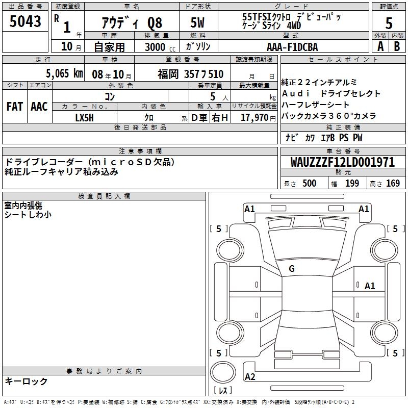Image resolution: width=408 pixels, height=408 pixels.
Task: Click the registration number 福岡 357 7 510
Action: [191, 73]
